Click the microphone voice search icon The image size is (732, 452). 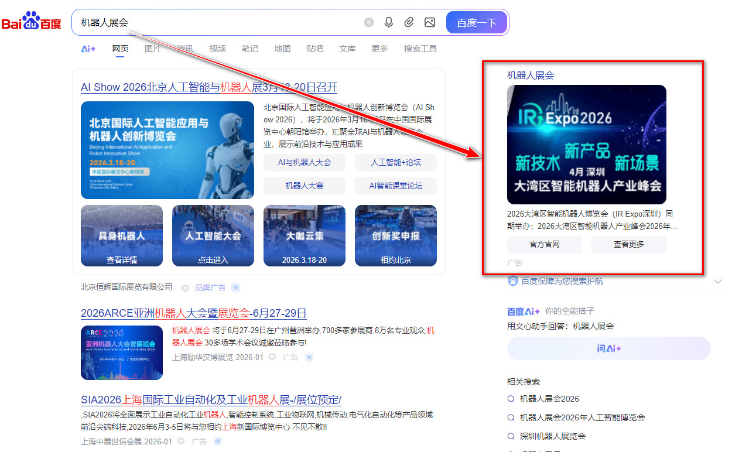click(389, 22)
